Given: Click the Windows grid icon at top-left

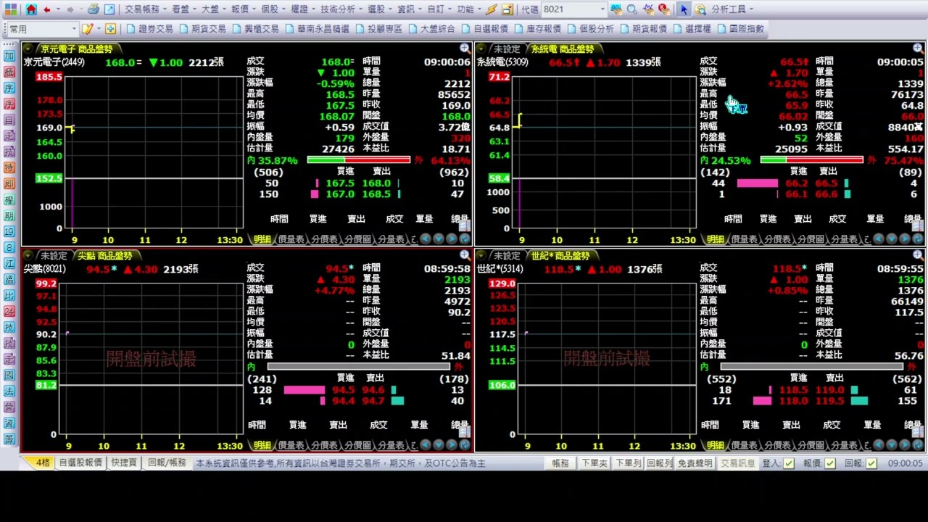Looking at the screenshot, I should 11,9.
